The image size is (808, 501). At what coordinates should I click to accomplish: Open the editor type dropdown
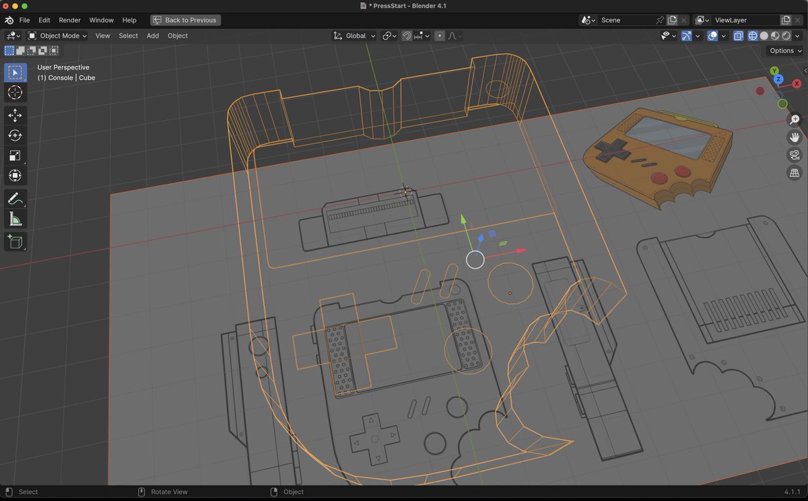13,36
